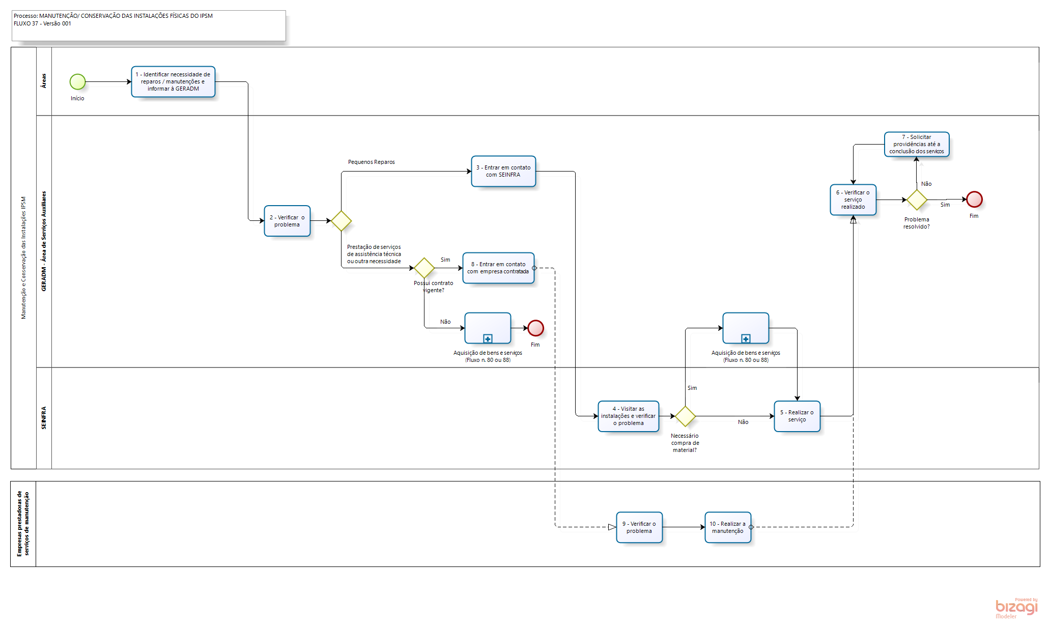
Task: Select task '1 - Identificar necessidade de reparos'
Action: [x=173, y=81]
